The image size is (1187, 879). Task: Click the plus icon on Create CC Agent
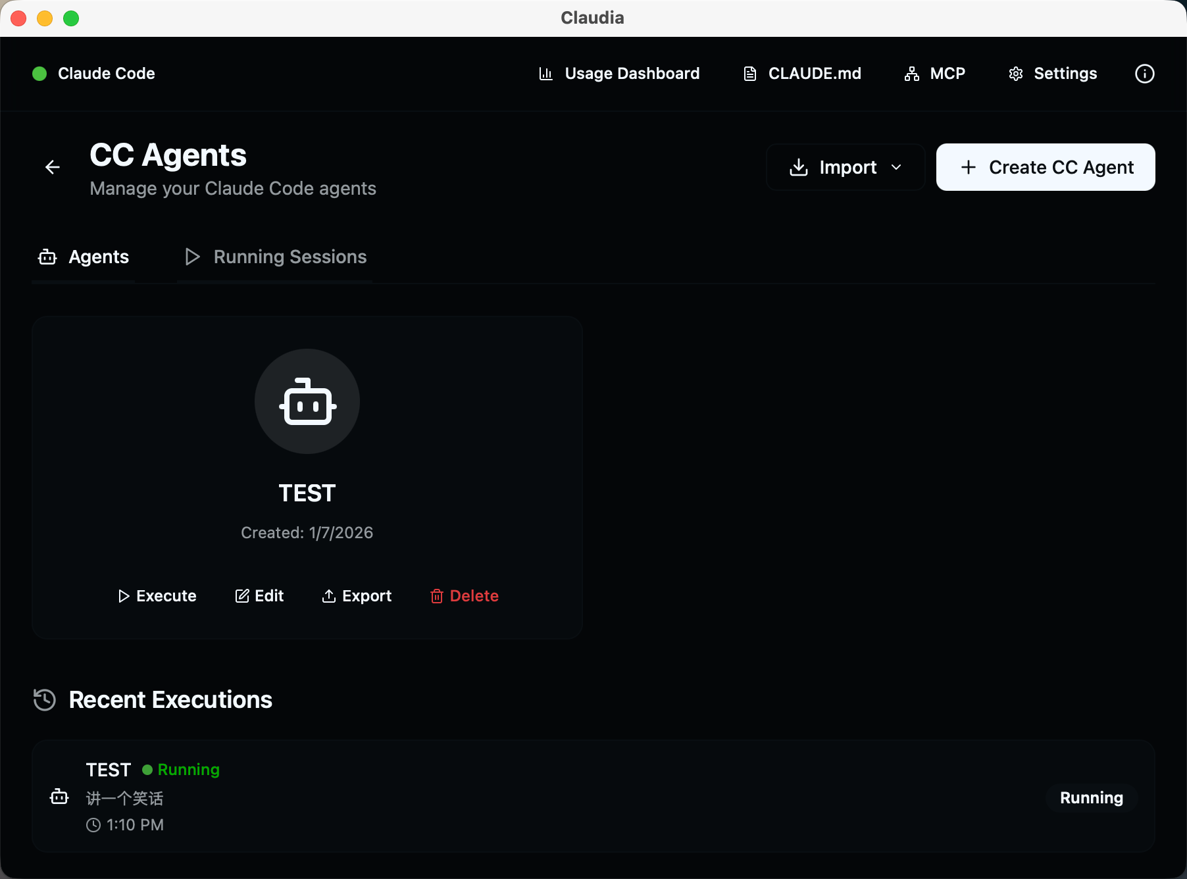[969, 167]
